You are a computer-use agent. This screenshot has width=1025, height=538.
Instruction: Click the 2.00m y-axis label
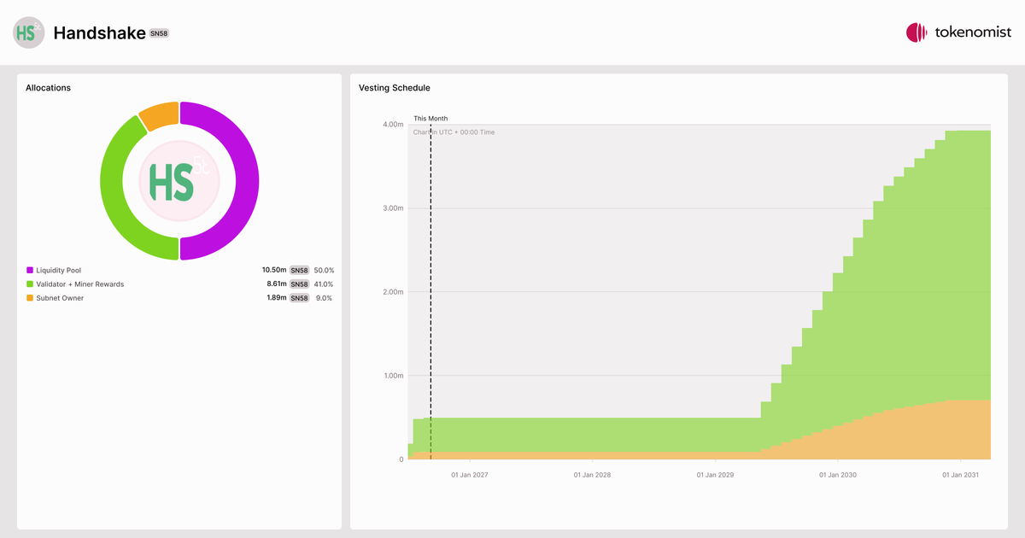[393, 292]
